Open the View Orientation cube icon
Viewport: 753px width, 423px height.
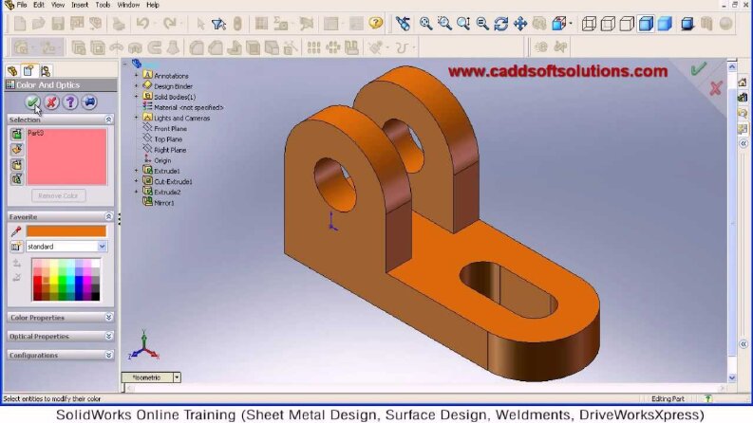click(559, 23)
